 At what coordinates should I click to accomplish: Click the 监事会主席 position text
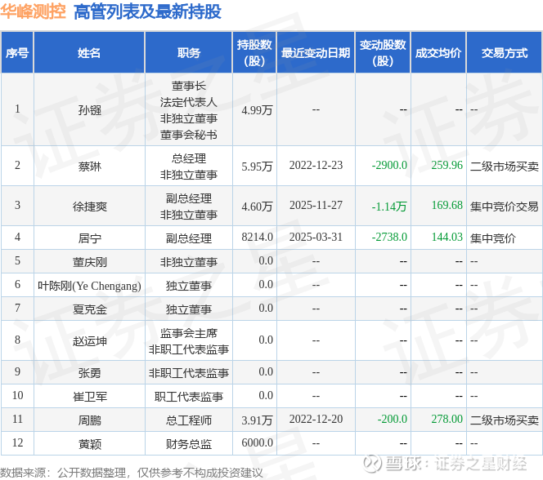[x=188, y=333]
